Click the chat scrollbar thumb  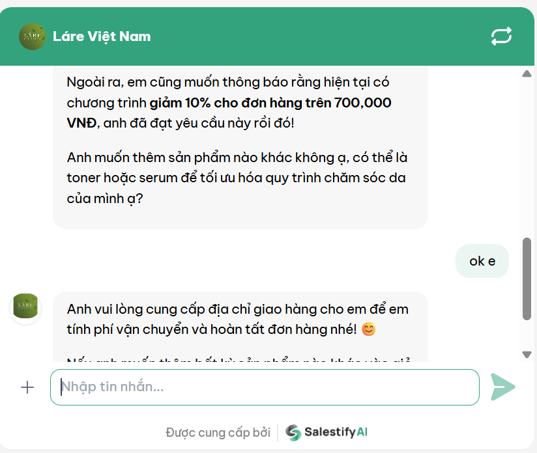(x=527, y=278)
